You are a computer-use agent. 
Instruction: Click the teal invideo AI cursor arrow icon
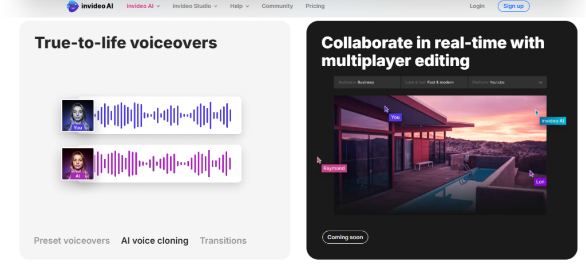[537, 112]
